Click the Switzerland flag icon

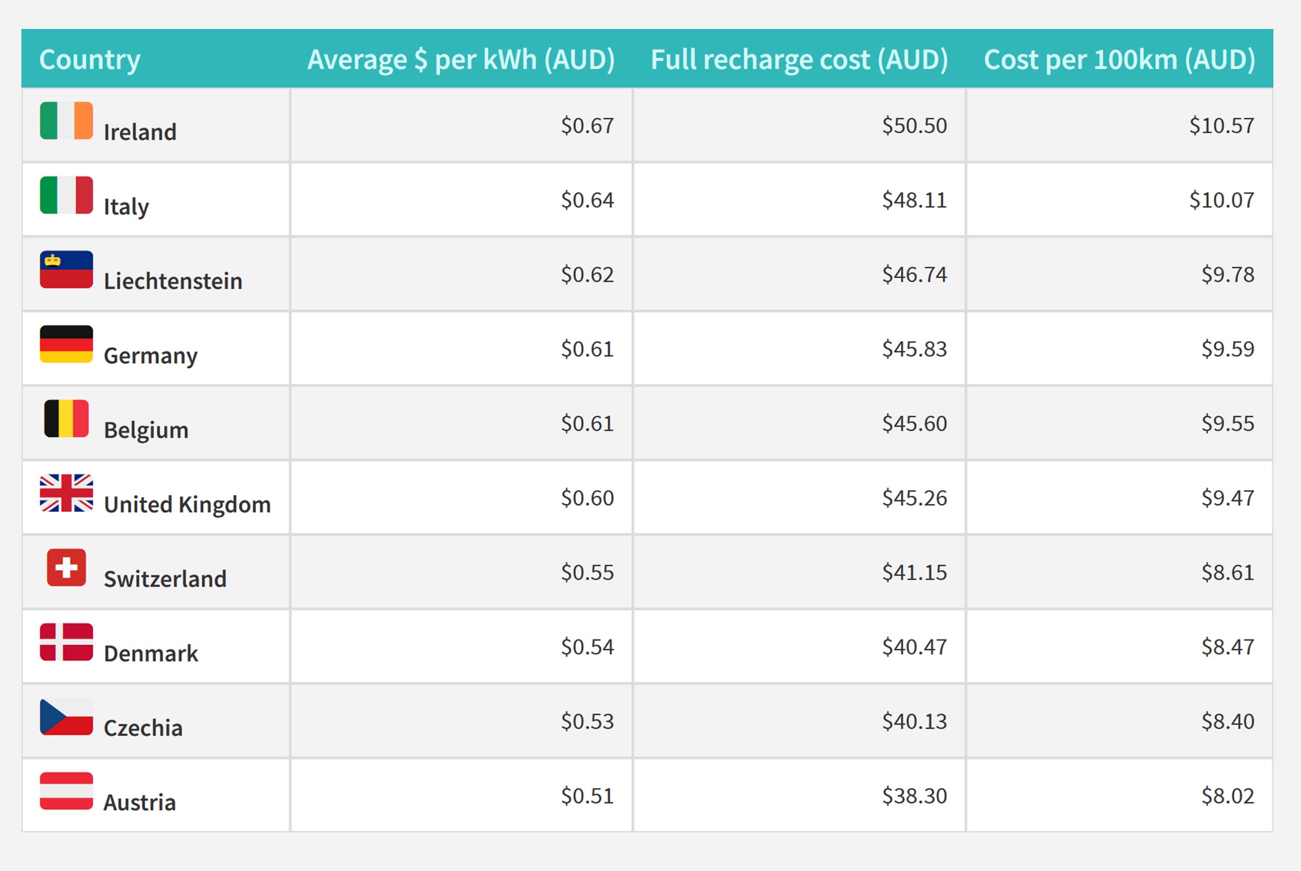[66, 567]
